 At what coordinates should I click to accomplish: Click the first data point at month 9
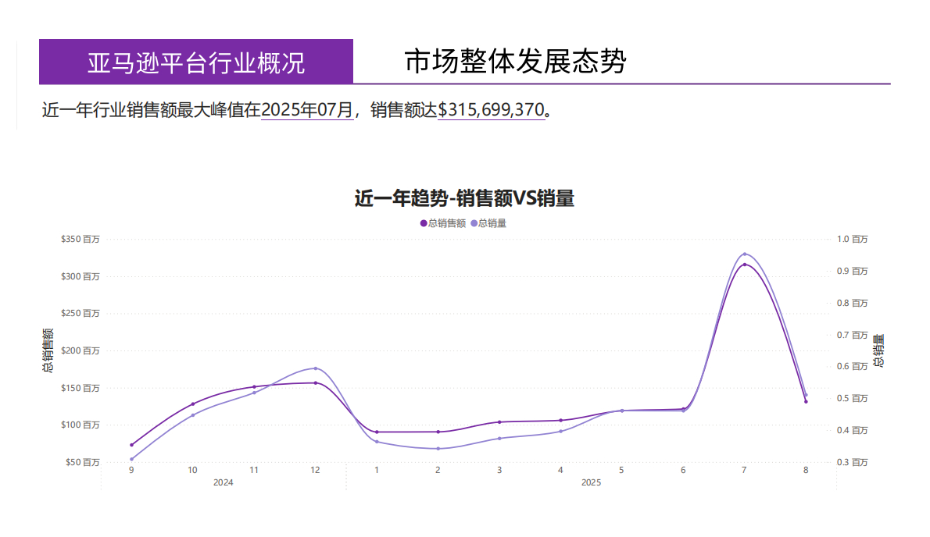(x=131, y=443)
